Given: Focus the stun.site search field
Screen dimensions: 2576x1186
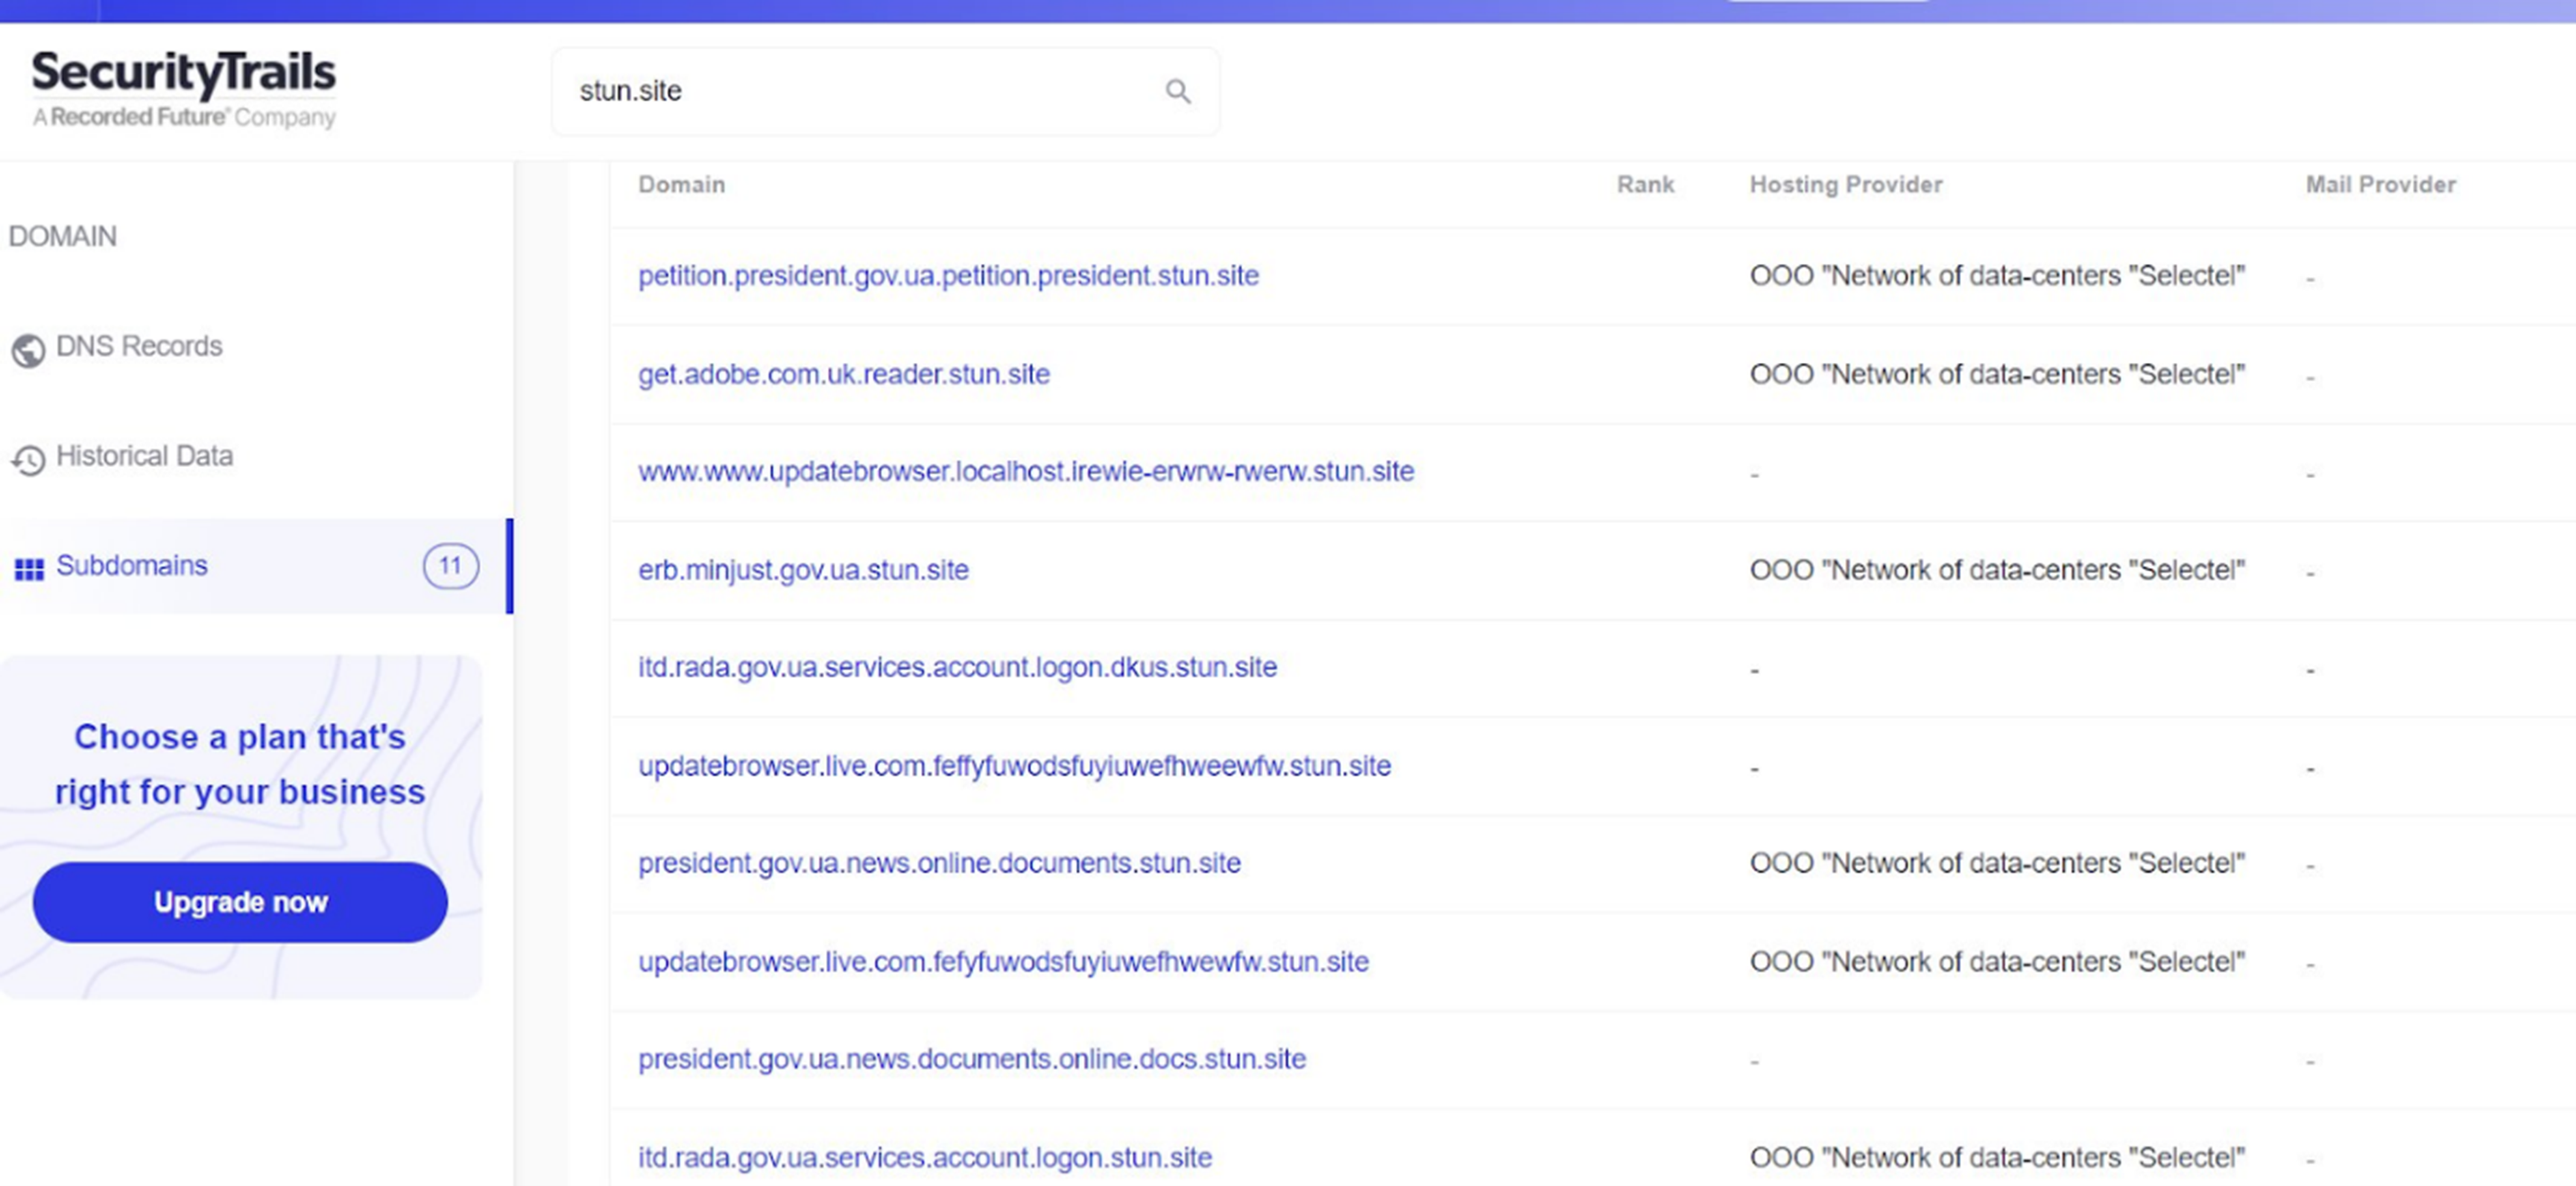Looking at the screenshot, I should (x=860, y=92).
